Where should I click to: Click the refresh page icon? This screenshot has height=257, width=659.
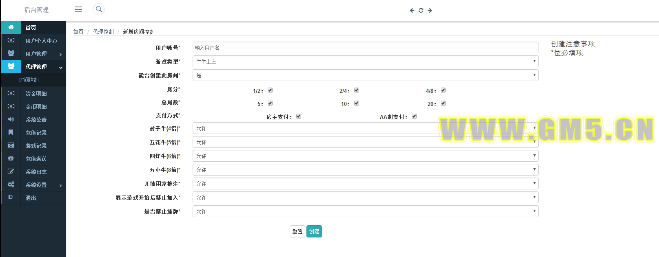421,11
